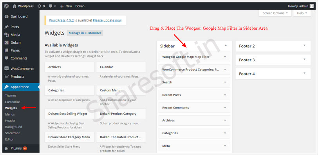
Task: Click the Pages icon in sidebar
Action: pos(7,50)
